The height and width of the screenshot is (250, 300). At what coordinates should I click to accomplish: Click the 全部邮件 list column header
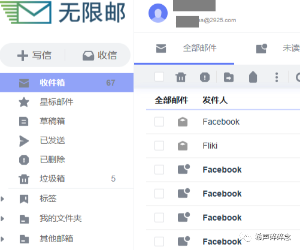point(171,100)
